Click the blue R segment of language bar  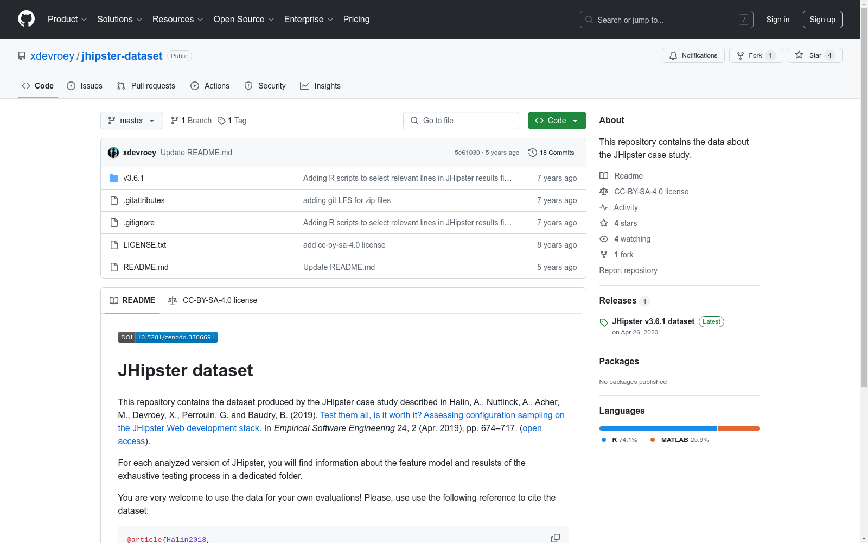[x=658, y=428]
